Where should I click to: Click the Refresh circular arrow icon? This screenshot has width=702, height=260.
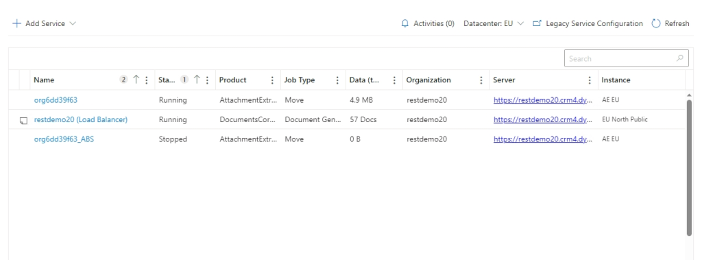pos(656,23)
